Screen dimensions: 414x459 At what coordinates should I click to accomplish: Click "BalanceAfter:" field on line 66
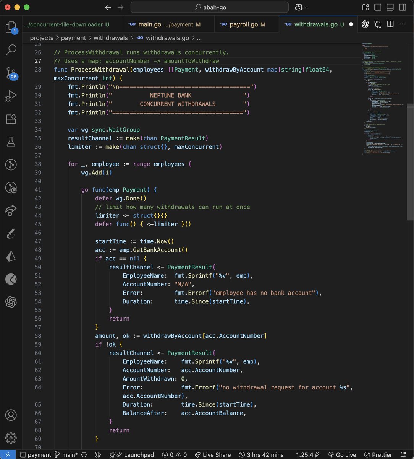tap(145, 413)
